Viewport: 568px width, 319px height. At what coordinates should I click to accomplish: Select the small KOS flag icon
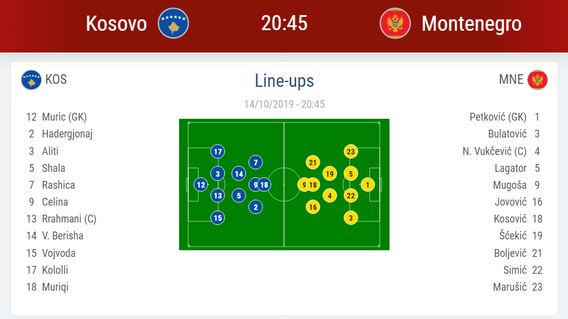tap(31, 80)
